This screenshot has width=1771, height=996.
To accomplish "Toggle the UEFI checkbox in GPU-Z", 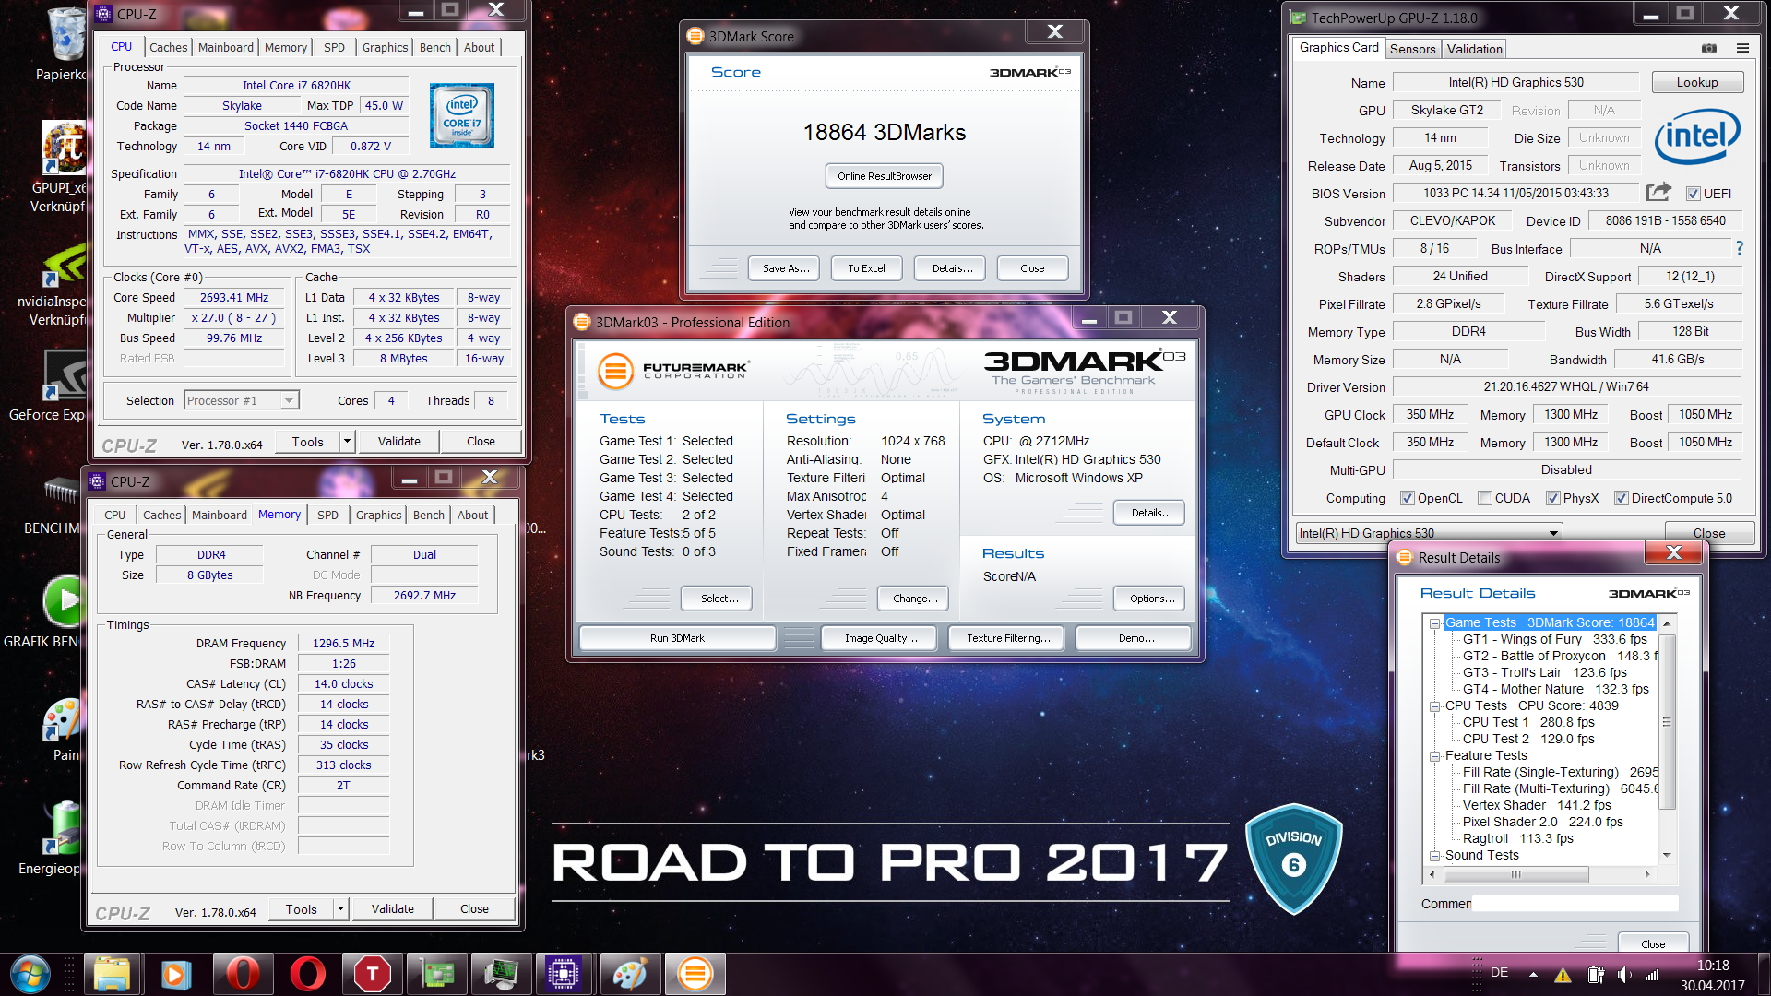I will [1693, 194].
